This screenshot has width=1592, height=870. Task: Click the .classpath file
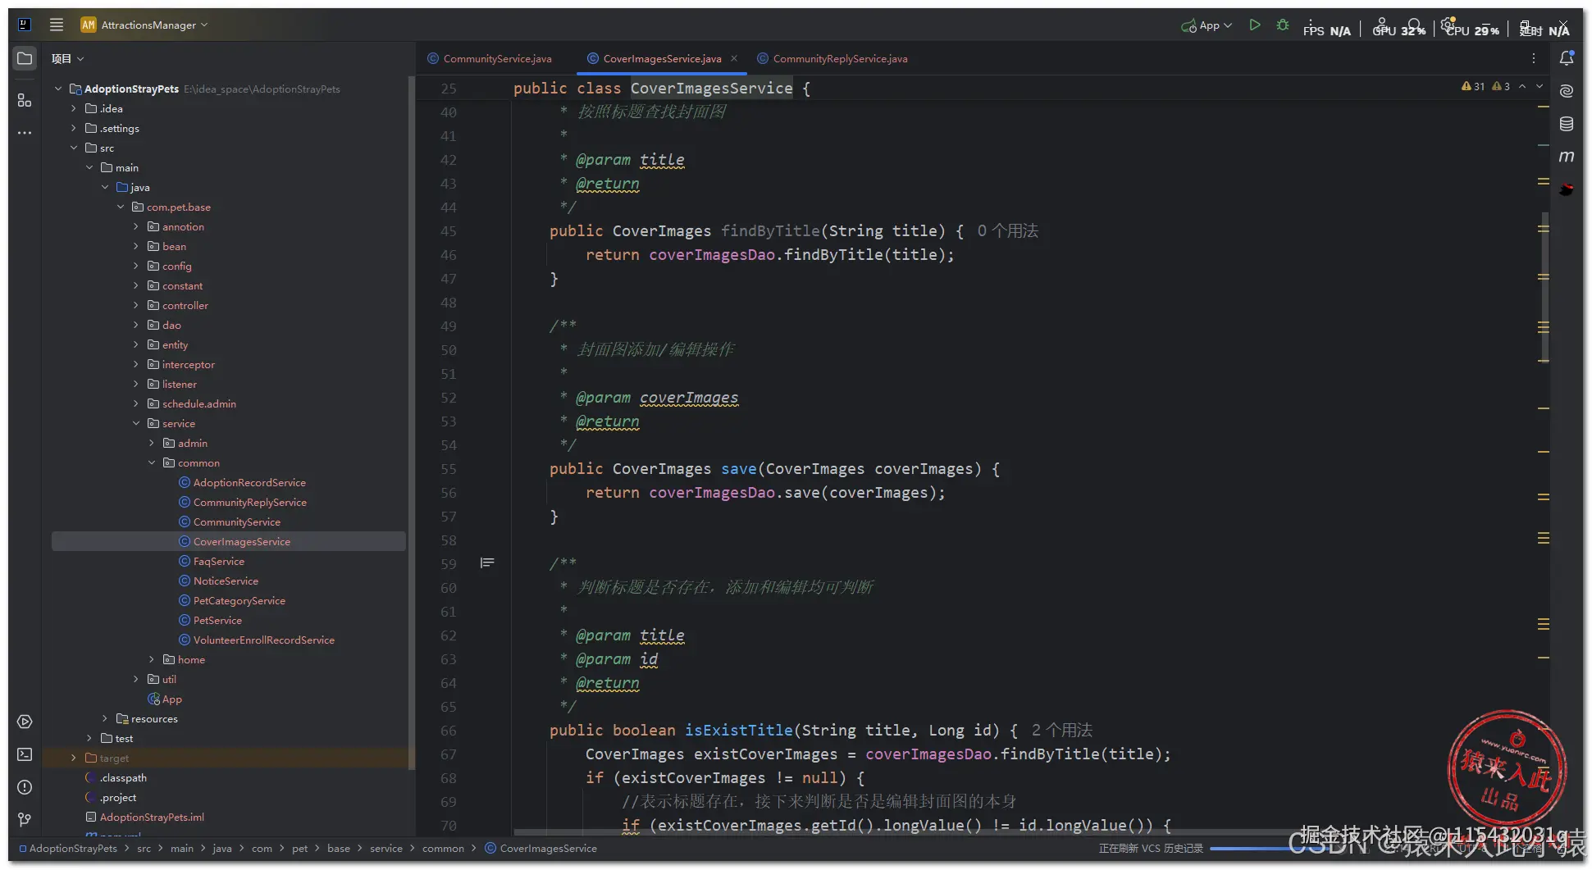coord(123,777)
